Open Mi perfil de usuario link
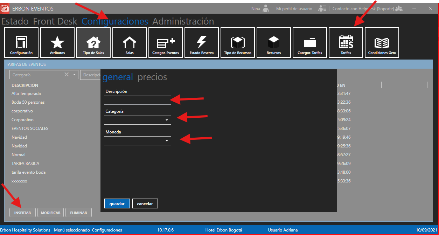 [x=294, y=9]
